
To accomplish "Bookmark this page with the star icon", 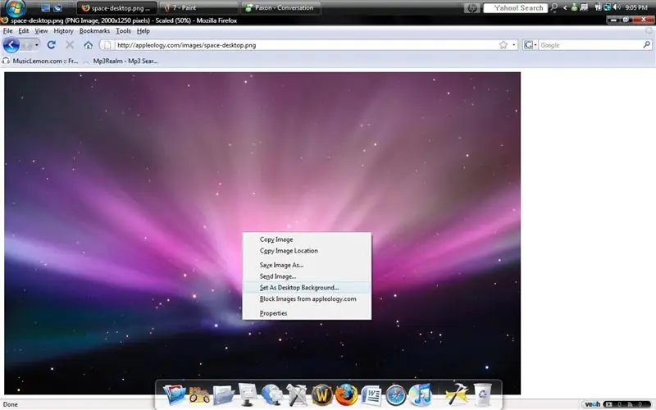I will coord(503,45).
